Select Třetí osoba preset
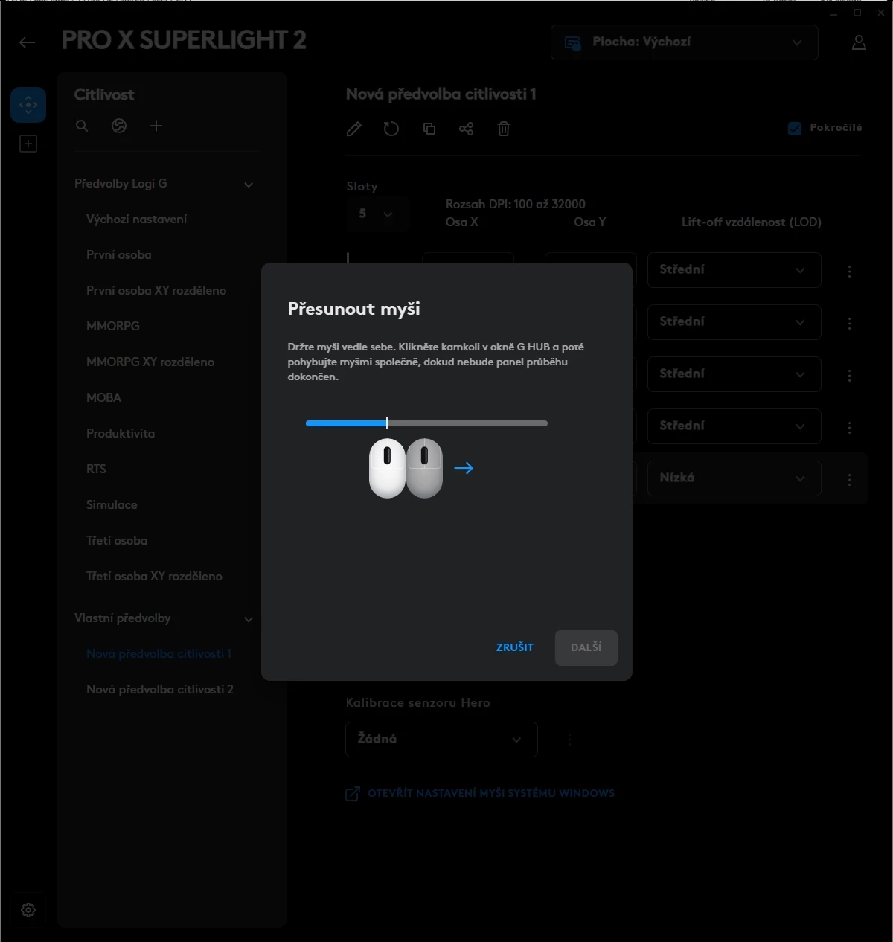 (117, 540)
